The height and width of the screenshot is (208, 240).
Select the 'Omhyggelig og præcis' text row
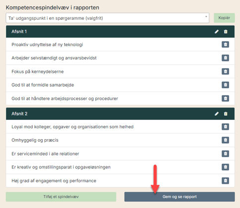[x=120, y=140]
